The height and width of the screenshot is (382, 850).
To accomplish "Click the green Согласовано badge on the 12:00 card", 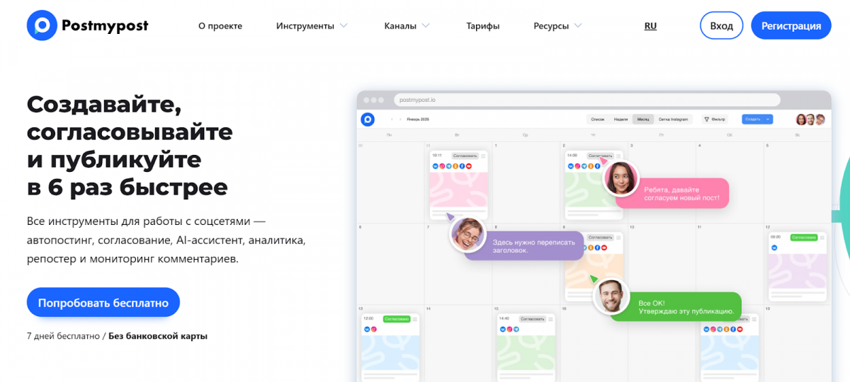I will click(397, 319).
